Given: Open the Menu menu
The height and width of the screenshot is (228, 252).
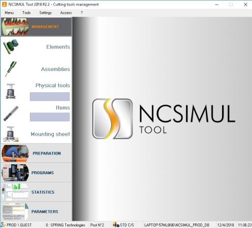Looking at the screenshot, I should (9, 13).
